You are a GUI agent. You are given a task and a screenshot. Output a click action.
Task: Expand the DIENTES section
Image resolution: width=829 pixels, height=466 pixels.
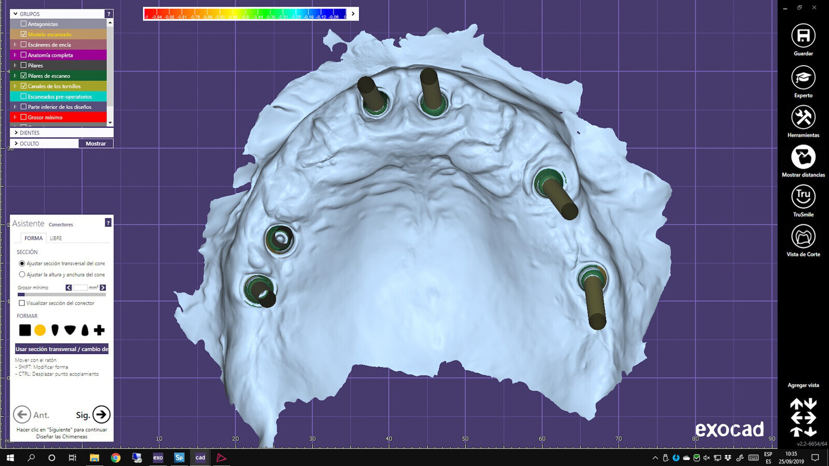(17, 133)
